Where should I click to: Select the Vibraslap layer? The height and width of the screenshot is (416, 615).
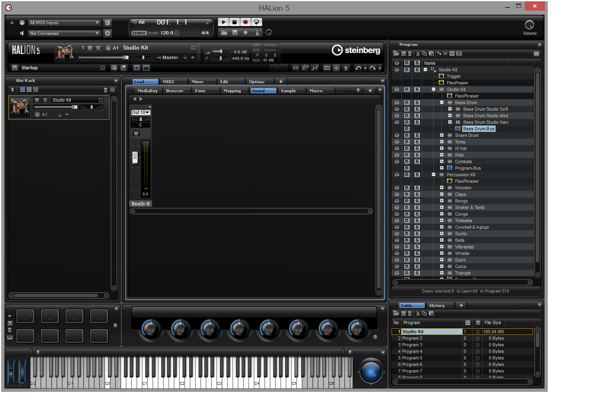coord(464,247)
